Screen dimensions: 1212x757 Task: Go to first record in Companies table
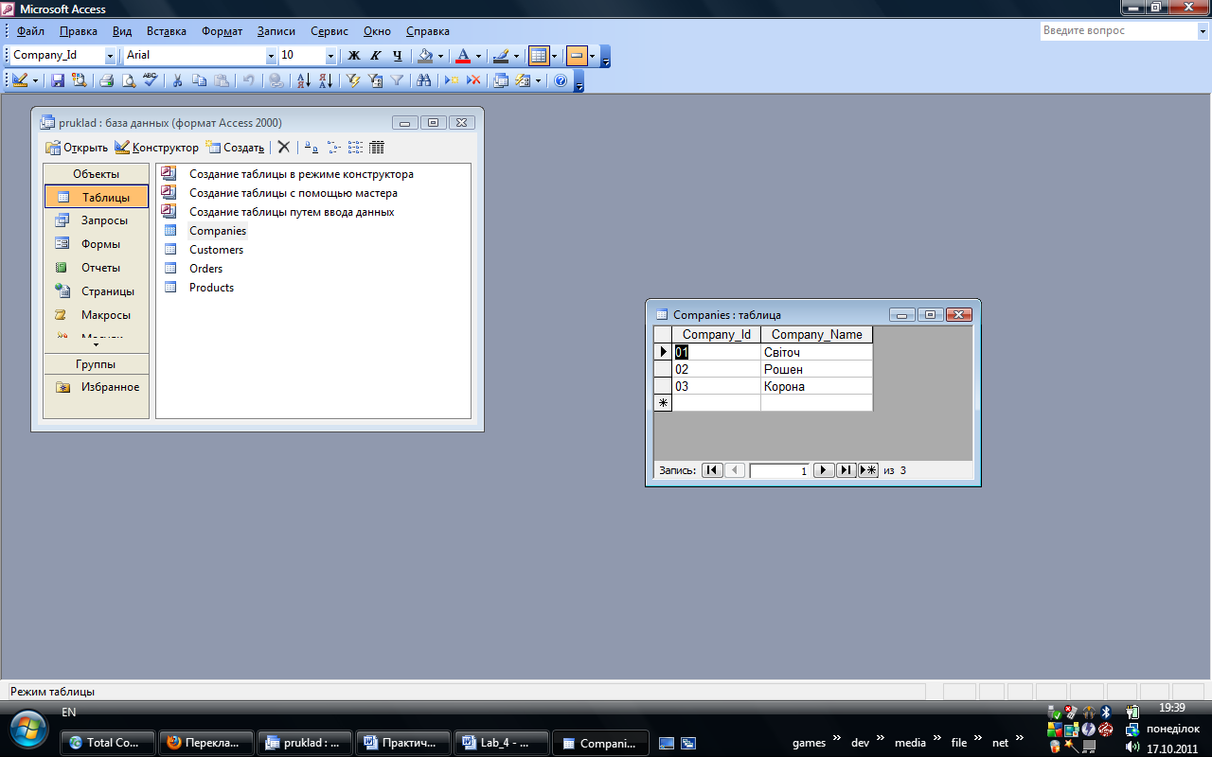[x=712, y=470]
